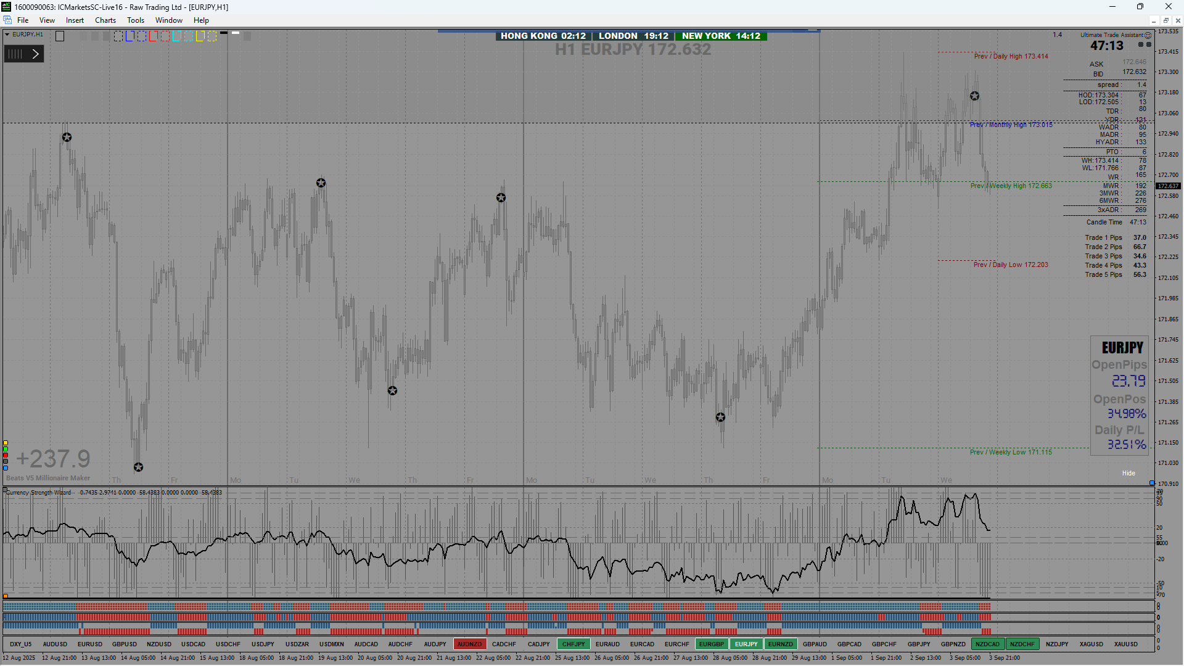1184x666 pixels.
Task: Toggle the first dark dot beside timer
Action: pos(1141,44)
